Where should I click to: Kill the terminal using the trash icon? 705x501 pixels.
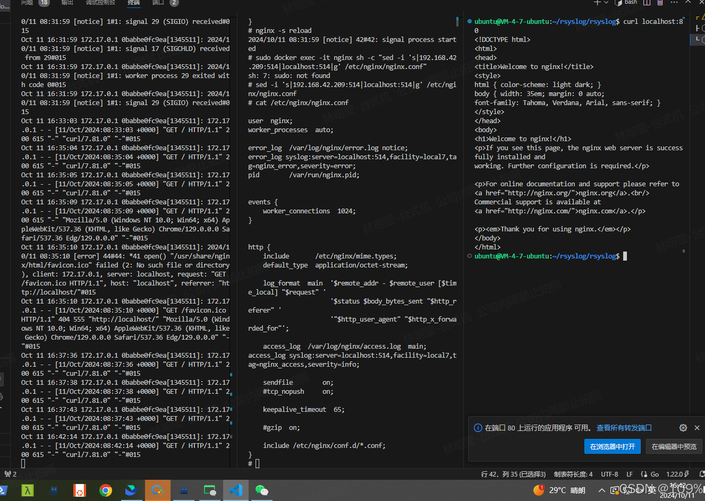(660, 2)
